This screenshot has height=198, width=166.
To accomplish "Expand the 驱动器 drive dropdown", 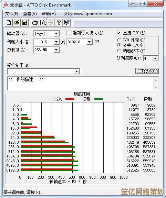I will click(56, 34).
